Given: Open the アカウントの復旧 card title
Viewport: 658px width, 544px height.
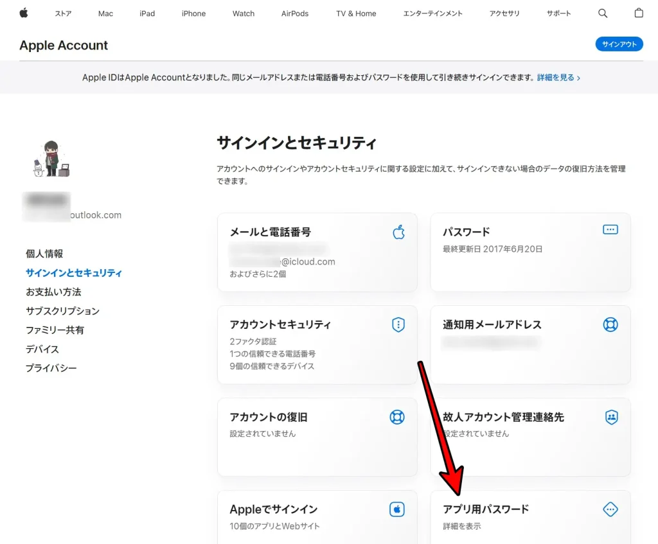Looking at the screenshot, I should point(269,417).
